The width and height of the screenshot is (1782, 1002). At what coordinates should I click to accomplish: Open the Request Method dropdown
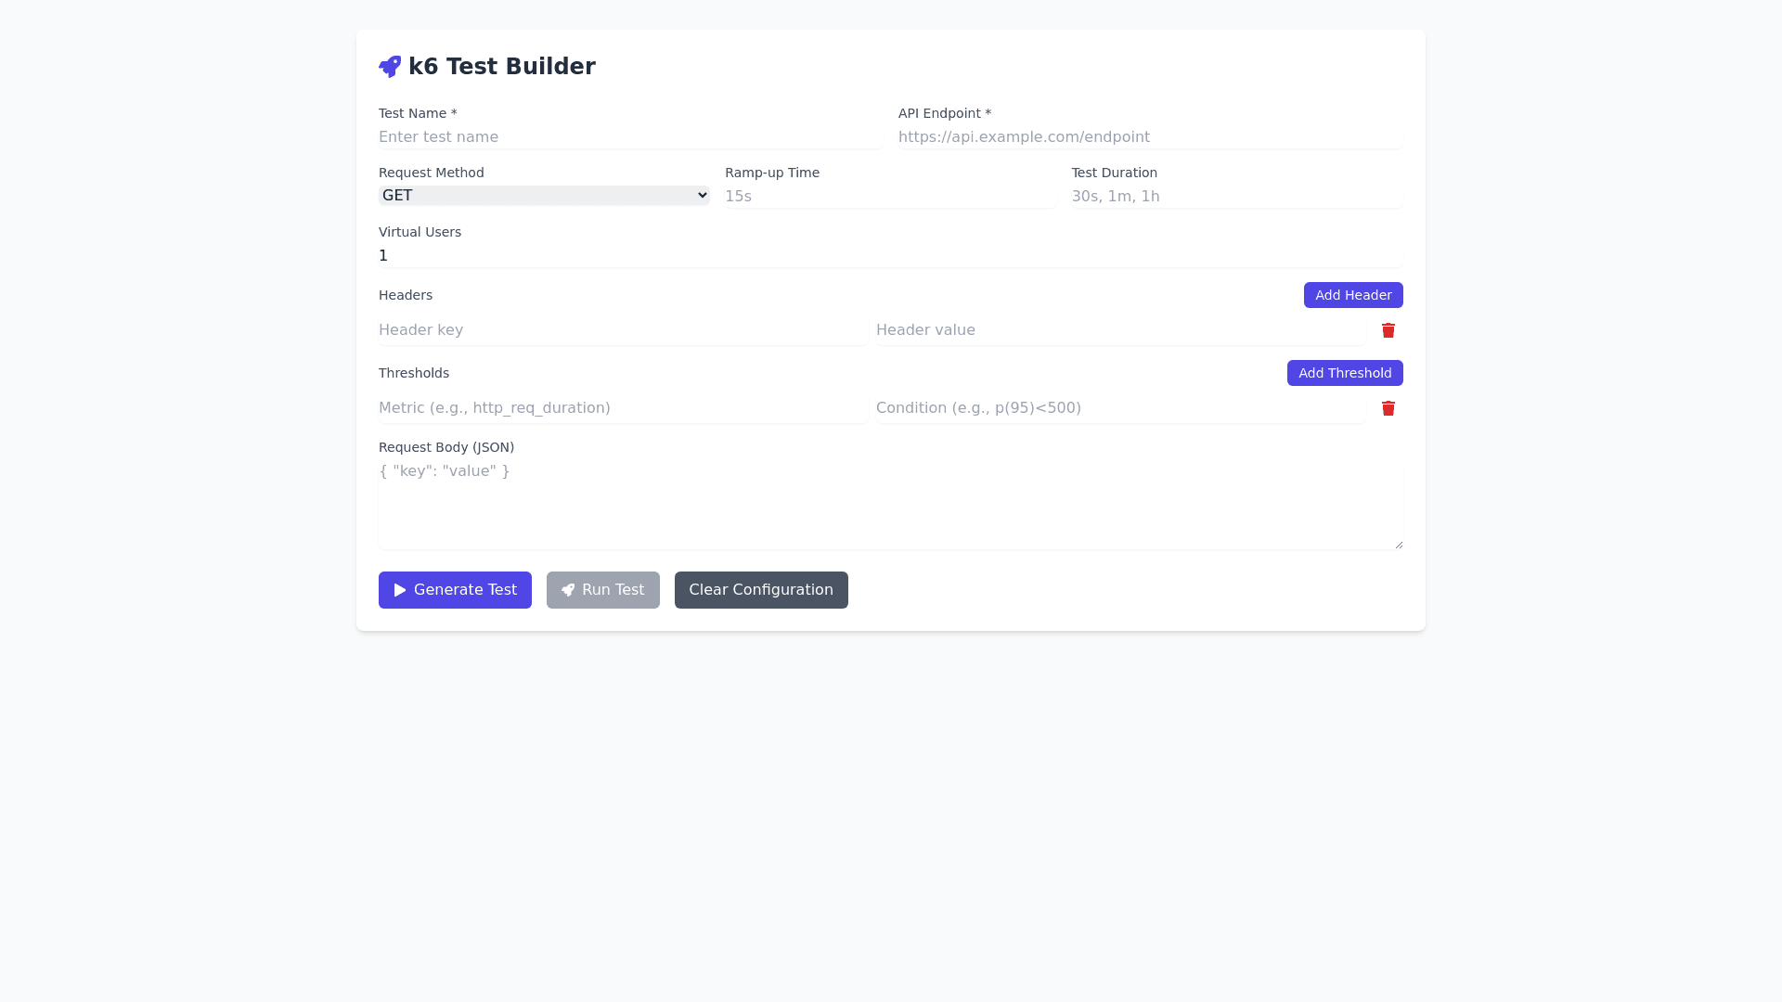[x=544, y=196]
